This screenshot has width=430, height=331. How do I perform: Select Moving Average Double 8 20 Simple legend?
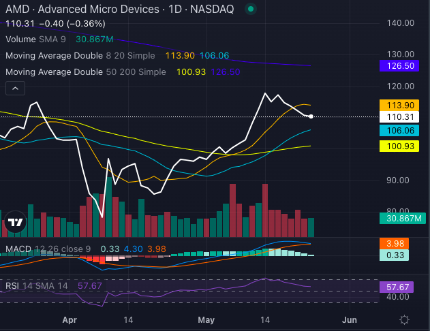80,56
